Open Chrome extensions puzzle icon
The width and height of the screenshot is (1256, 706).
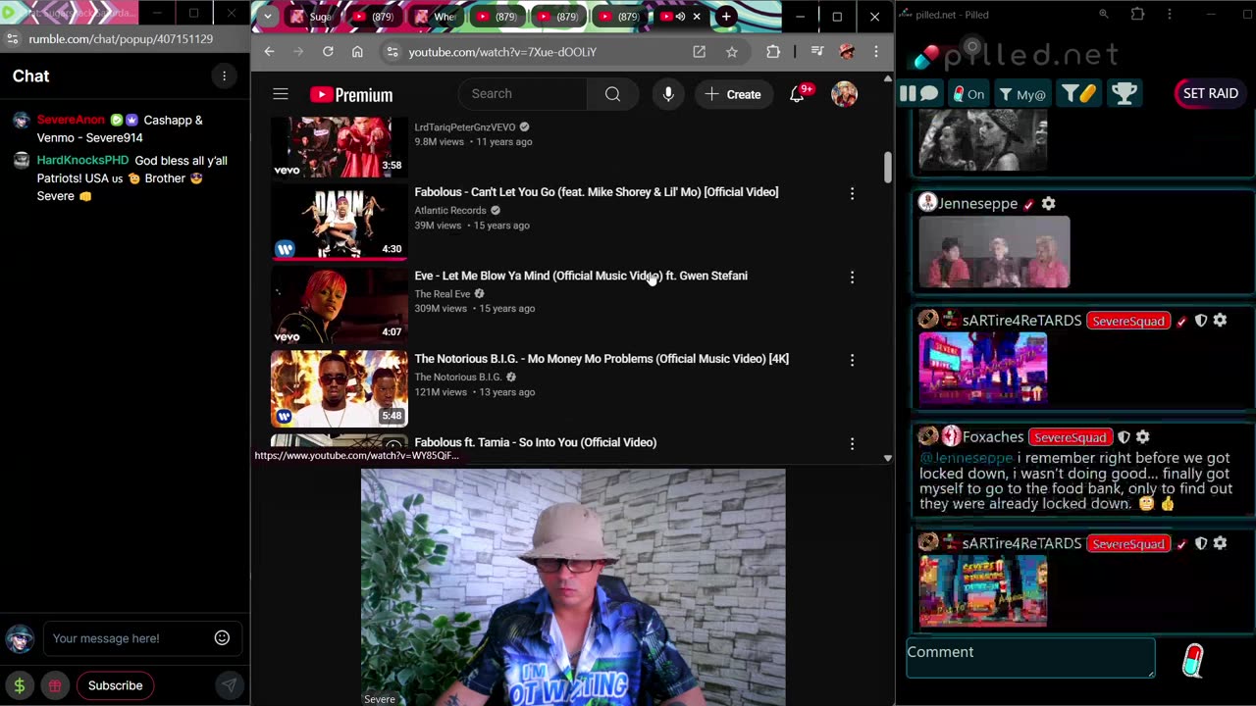(773, 52)
